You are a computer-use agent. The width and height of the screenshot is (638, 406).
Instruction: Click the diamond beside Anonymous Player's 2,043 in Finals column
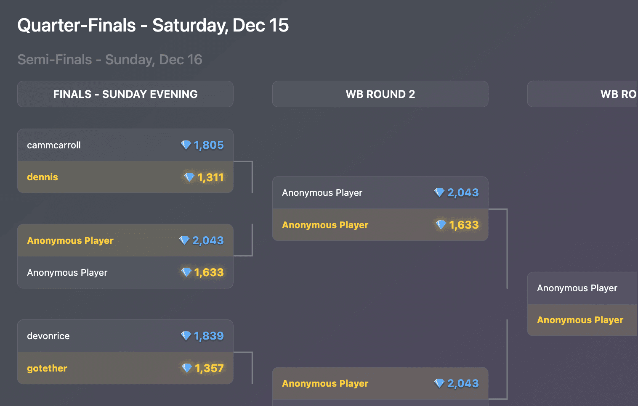click(184, 240)
